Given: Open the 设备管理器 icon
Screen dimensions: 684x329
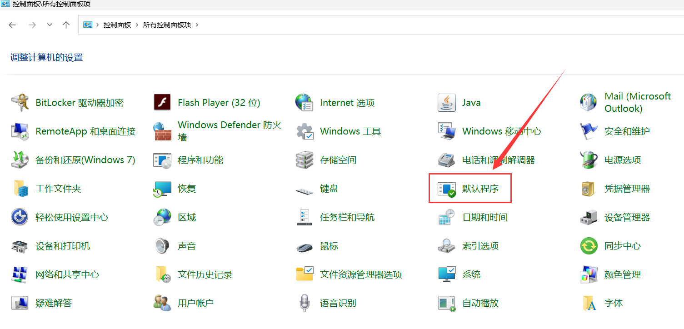Looking at the screenshot, I should pos(589,217).
